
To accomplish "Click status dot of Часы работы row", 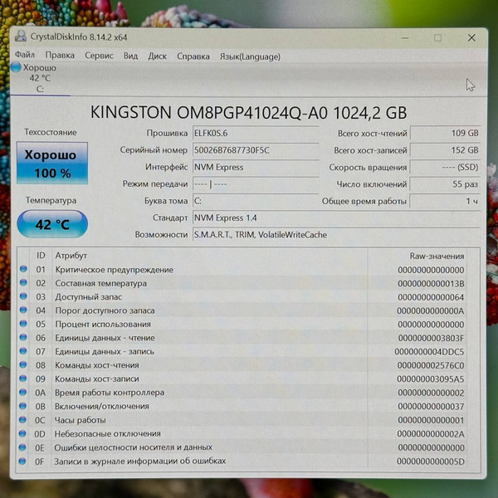I will pyautogui.click(x=22, y=419).
